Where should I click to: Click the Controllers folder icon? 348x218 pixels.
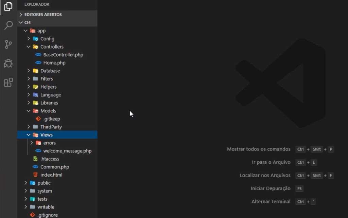coord(35,47)
